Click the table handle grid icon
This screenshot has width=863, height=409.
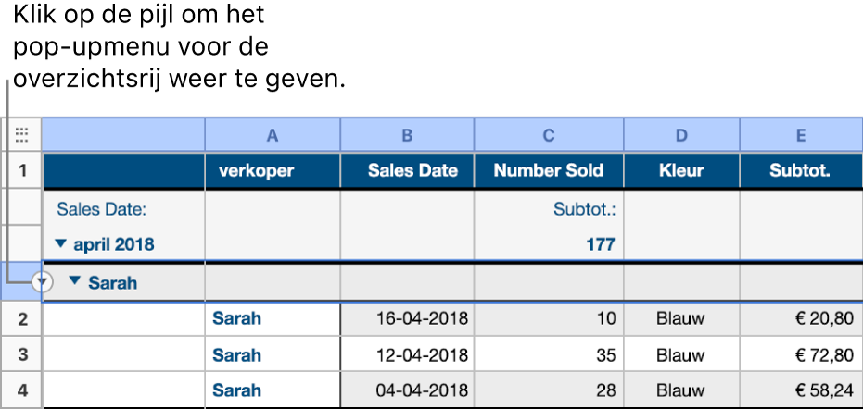pyautogui.click(x=21, y=134)
